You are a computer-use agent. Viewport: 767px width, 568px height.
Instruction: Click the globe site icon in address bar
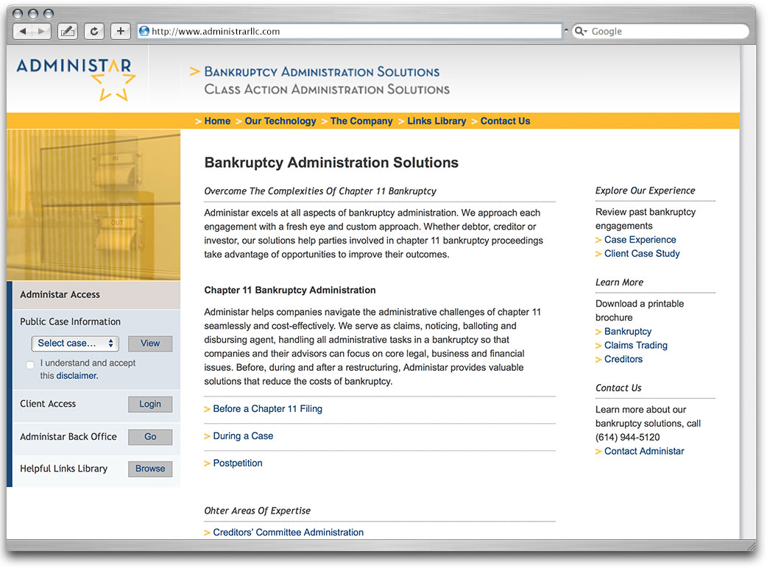coord(144,32)
